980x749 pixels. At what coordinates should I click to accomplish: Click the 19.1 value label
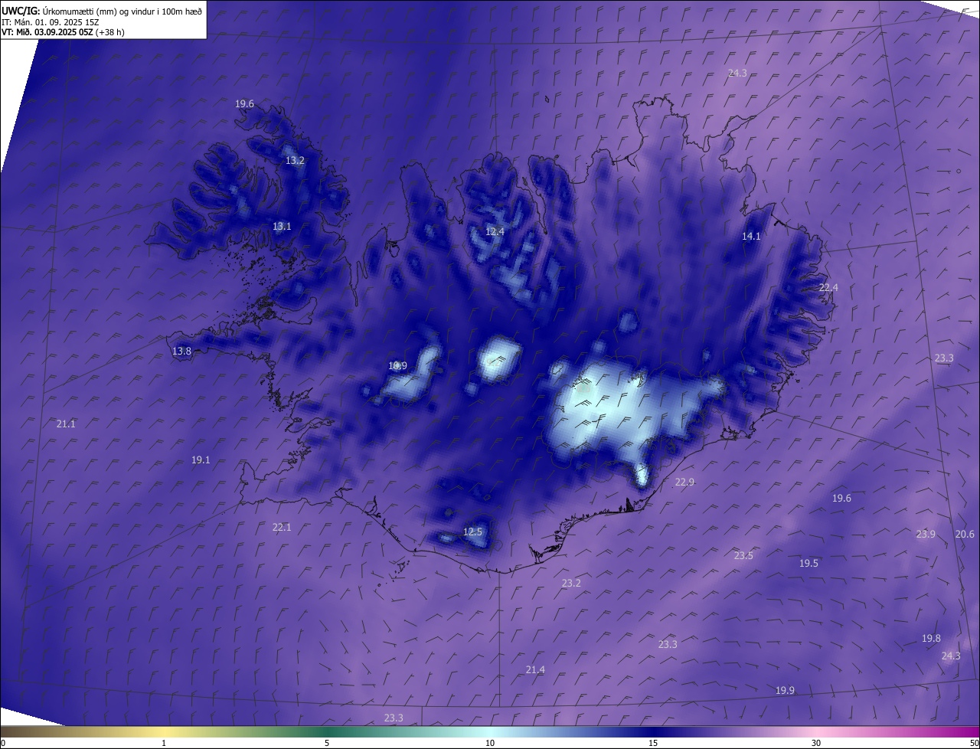[201, 460]
